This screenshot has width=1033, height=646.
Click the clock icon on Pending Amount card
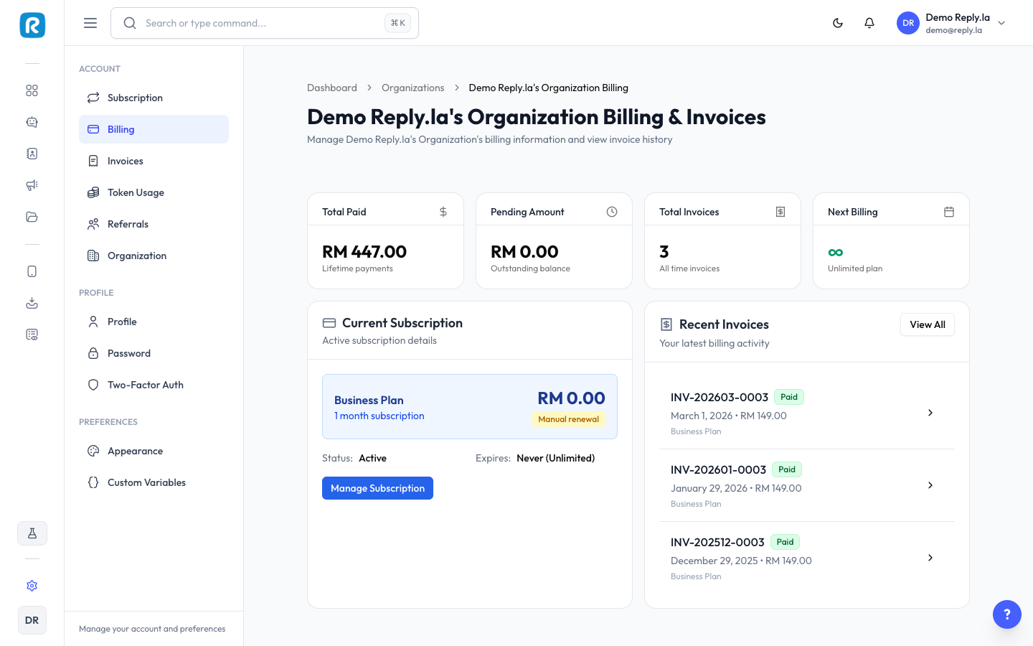pos(612,212)
